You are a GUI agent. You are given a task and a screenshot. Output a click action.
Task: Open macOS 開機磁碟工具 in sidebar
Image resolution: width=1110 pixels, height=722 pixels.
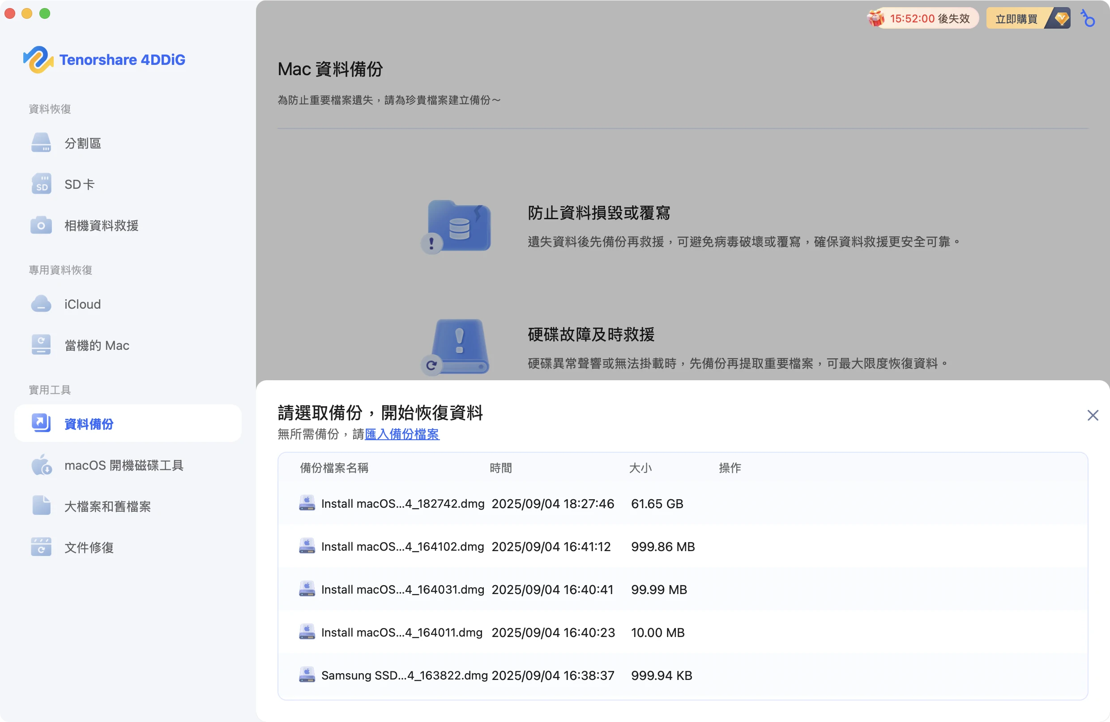tap(128, 465)
